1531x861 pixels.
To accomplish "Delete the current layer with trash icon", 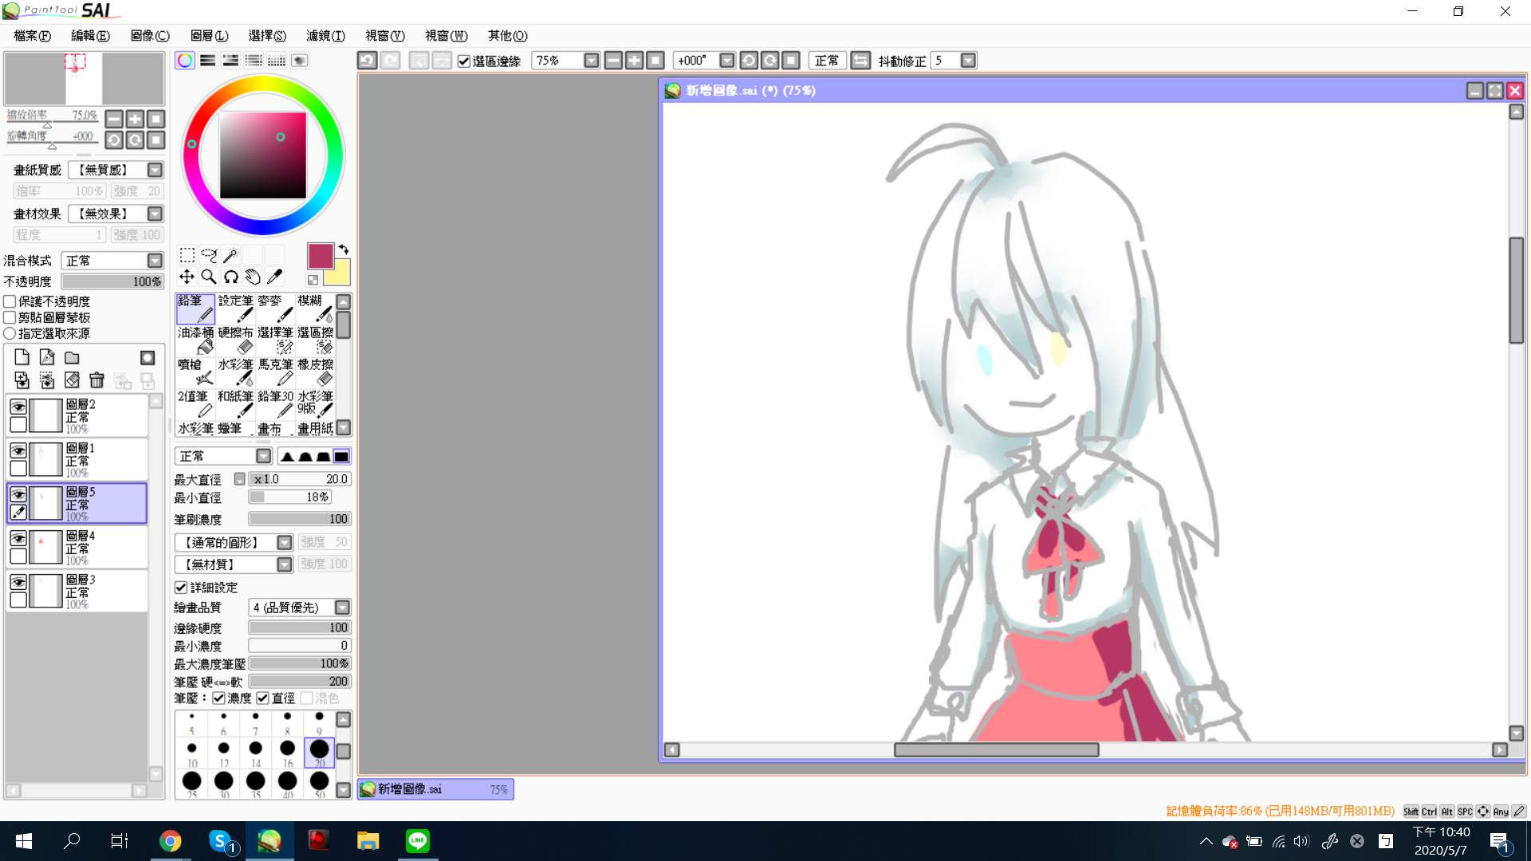I will click(96, 380).
